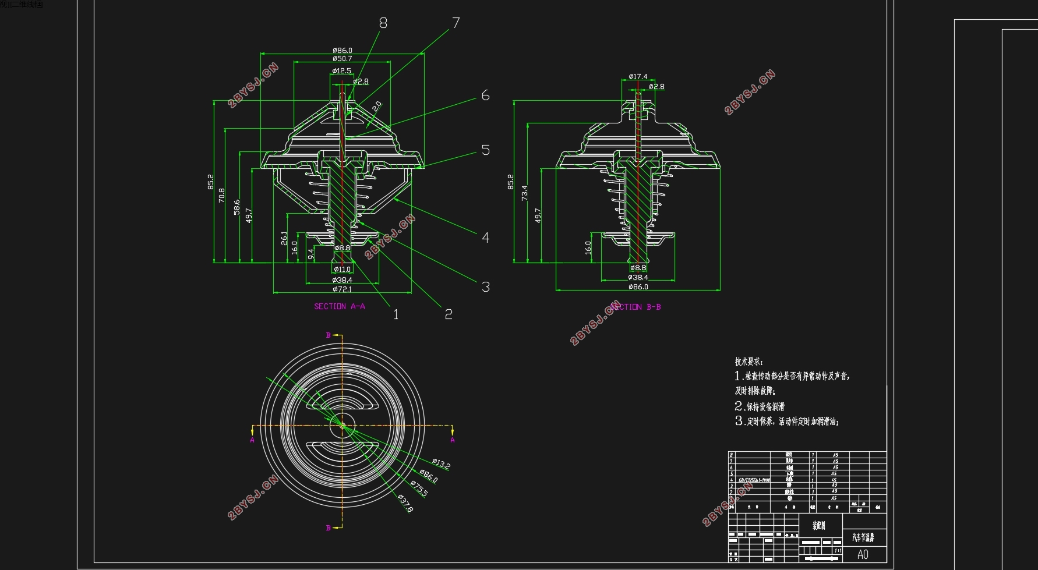The width and height of the screenshot is (1038, 570).
Task: Click part callout number 6
Action: [485, 95]
